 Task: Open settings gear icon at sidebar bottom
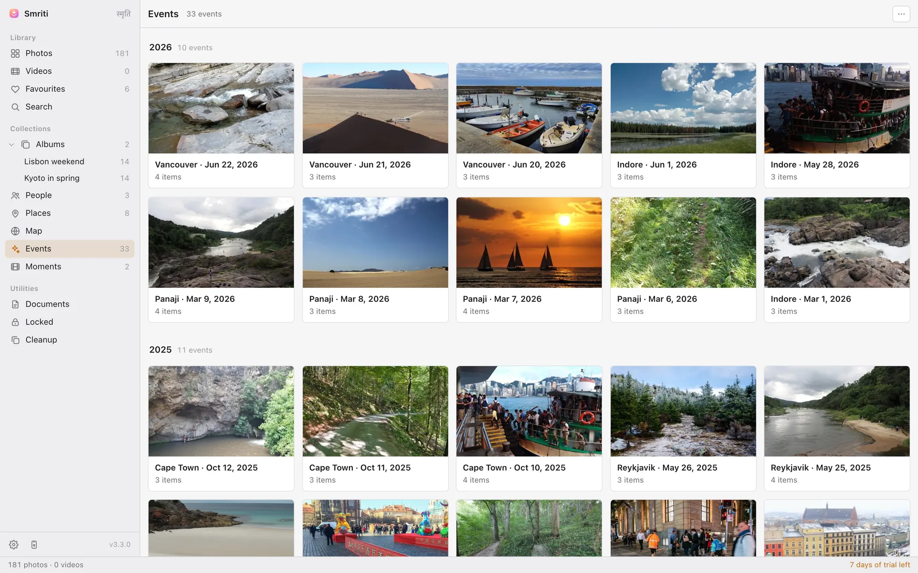coord(14,544)
